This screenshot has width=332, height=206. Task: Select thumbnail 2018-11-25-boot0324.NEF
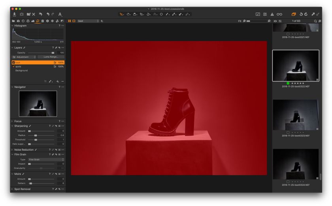(296, 164)
